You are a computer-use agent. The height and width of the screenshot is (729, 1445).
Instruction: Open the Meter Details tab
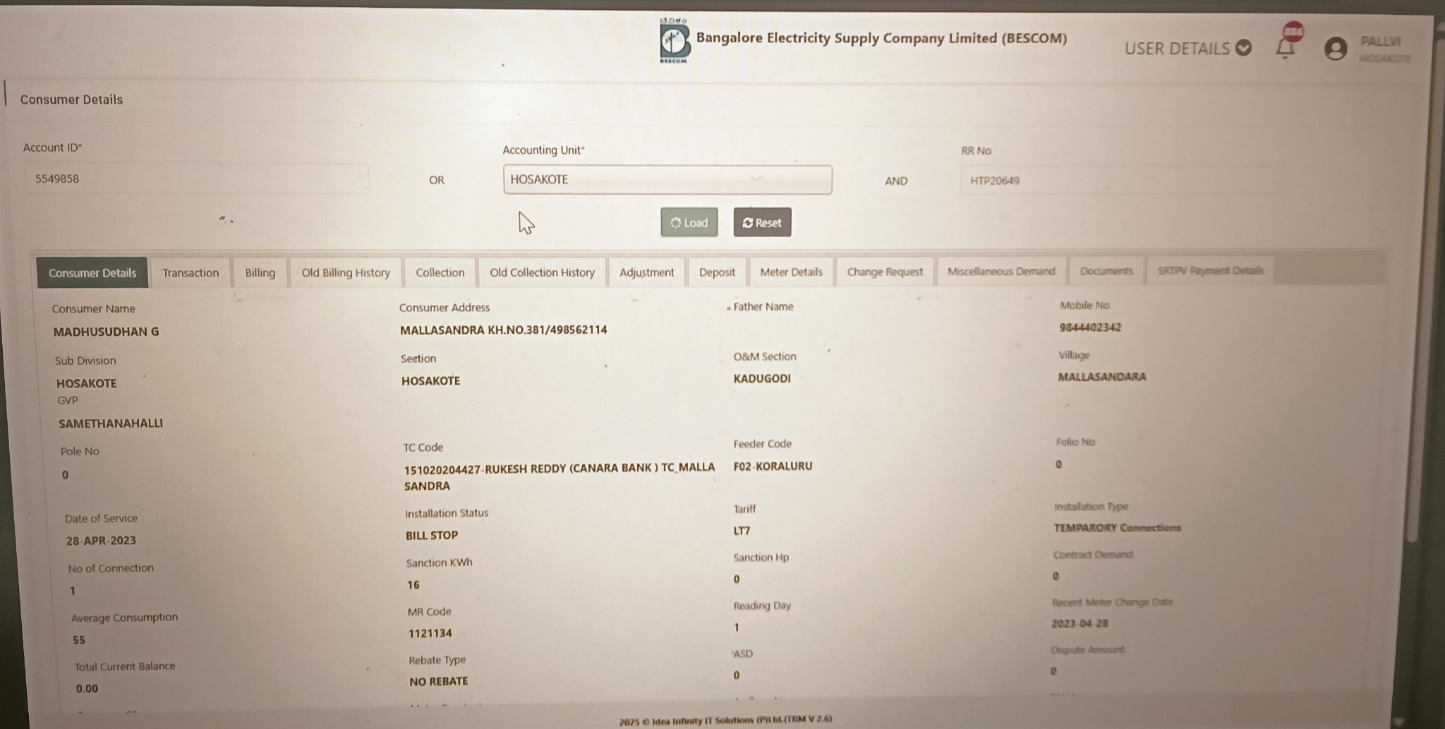tap(791, 272)
